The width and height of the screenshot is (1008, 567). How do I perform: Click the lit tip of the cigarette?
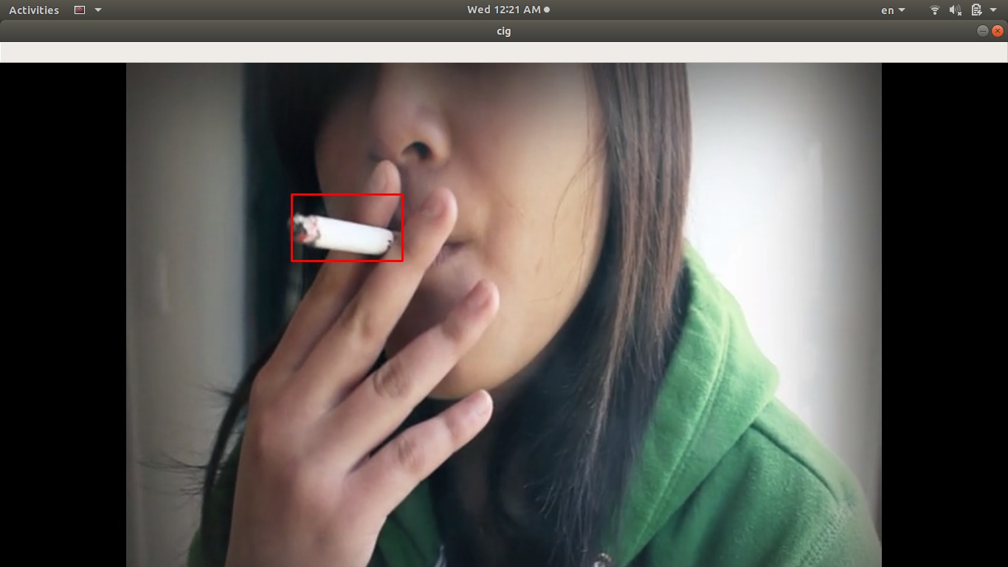(303, 232)
